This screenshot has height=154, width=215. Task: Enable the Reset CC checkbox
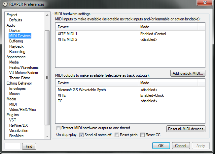point(142,135)
